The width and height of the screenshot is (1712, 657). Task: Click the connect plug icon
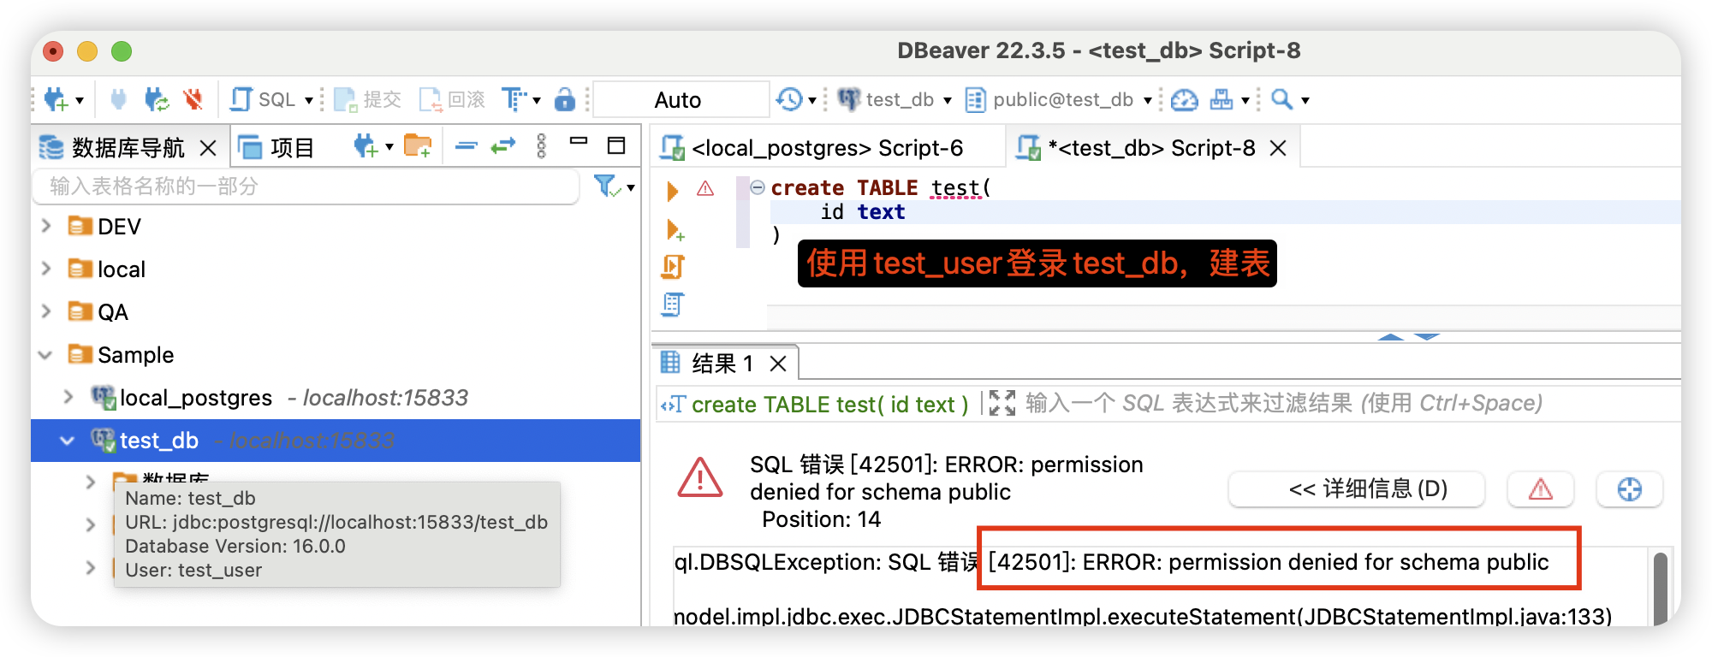(x=118, y=100)
